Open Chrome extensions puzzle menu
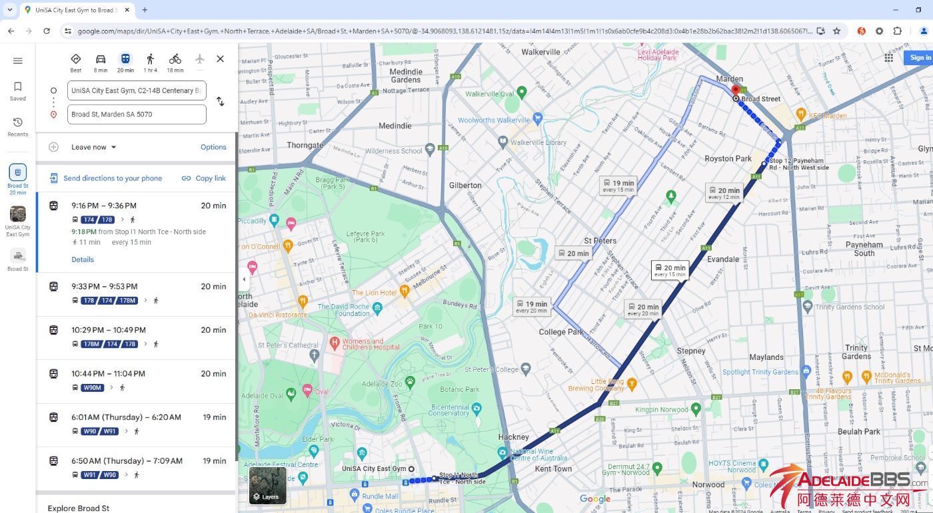 [897, 31]
